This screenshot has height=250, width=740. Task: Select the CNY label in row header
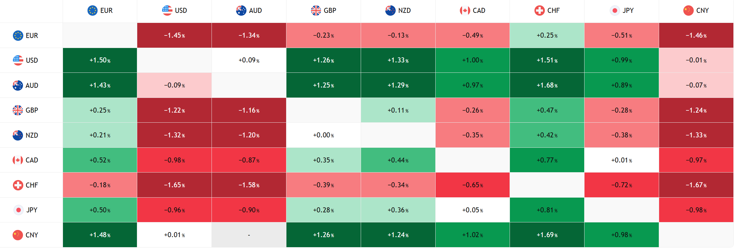tap(32, 235)
